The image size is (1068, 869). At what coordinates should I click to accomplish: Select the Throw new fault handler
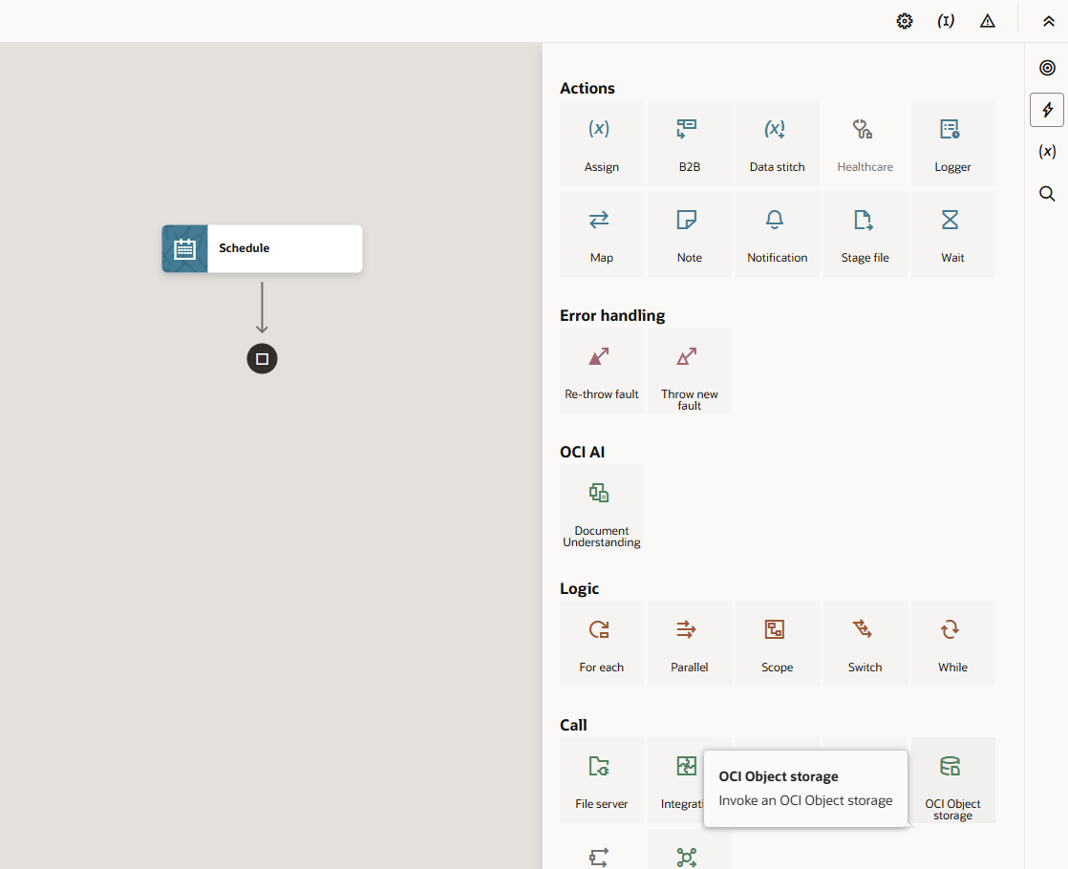pyautogui.click(x=690, y=371)
